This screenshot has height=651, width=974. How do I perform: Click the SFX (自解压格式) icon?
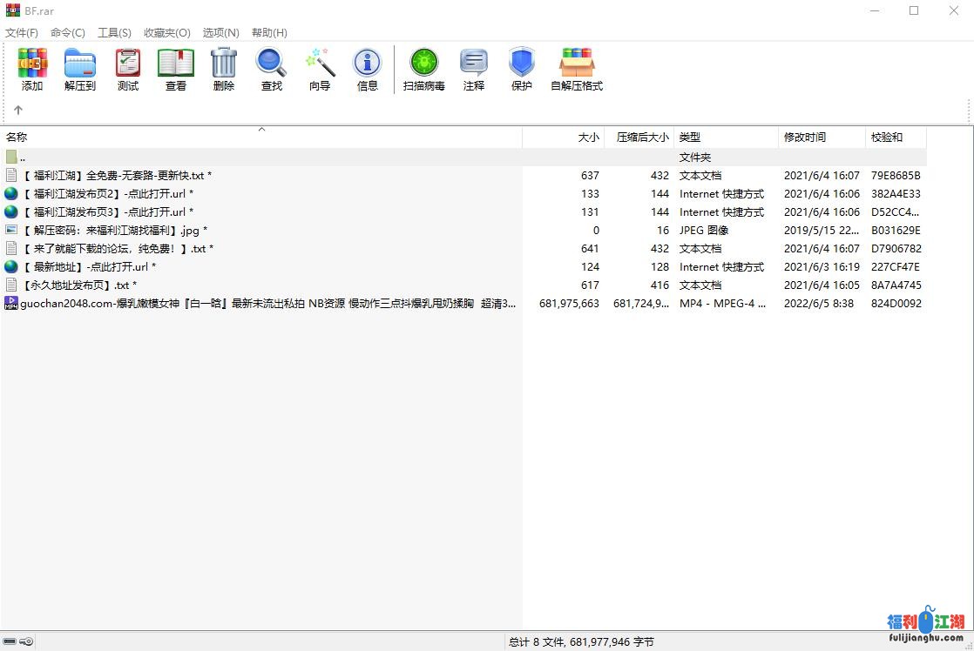(577, 70)
